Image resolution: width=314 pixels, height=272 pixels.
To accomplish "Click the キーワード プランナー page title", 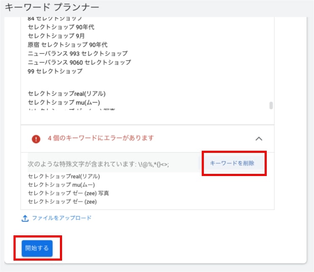I will pos(52,8).
